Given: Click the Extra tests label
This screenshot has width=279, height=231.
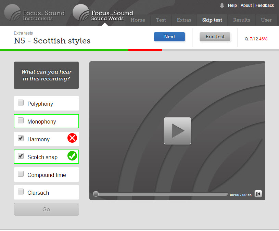Looking at the screenshot, I should pyautogui.click(x=23, y=33).
